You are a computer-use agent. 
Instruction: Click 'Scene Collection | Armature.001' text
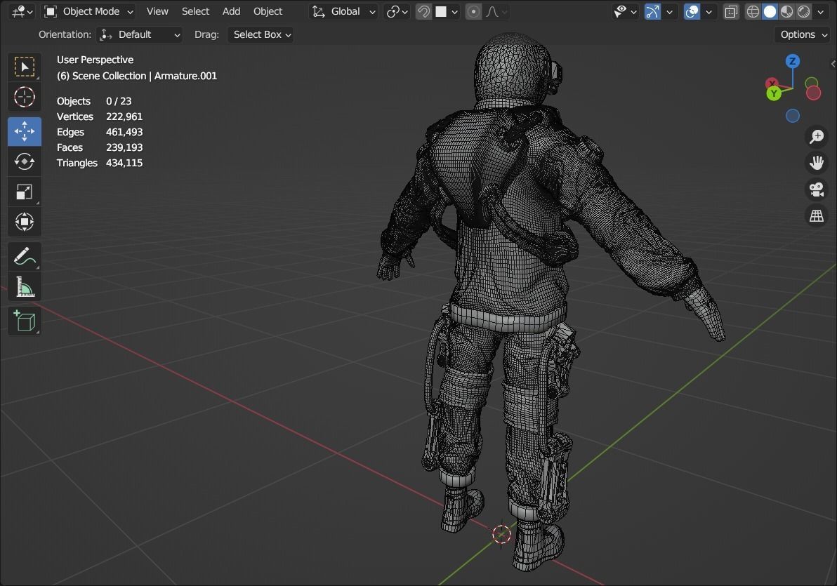tap(145, 76)
